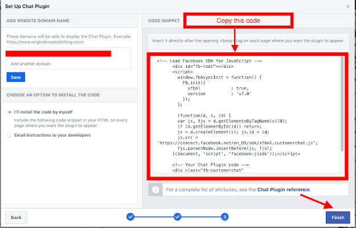Click the CODE SNIPPET heading
This screenshot has height=228, width=356.
164,21
